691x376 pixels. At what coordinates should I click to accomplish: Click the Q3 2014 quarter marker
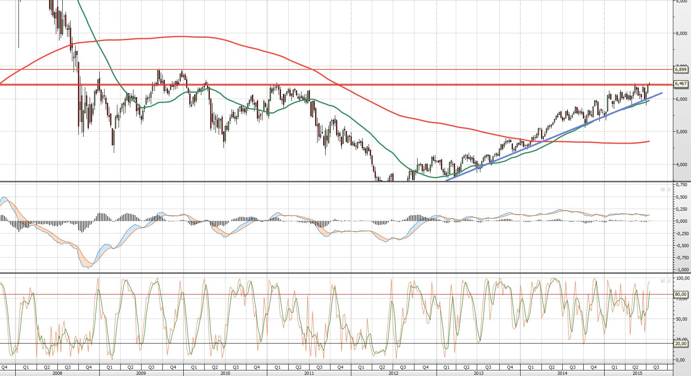(x=572, y=367)
